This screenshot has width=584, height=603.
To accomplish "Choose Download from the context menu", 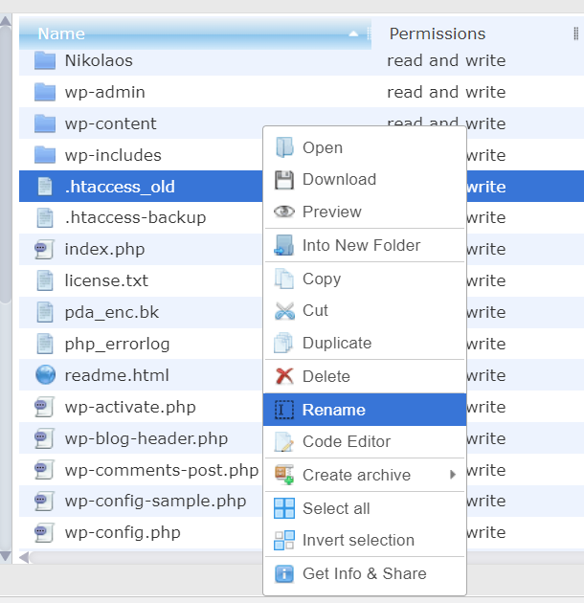I will point(365,180).
